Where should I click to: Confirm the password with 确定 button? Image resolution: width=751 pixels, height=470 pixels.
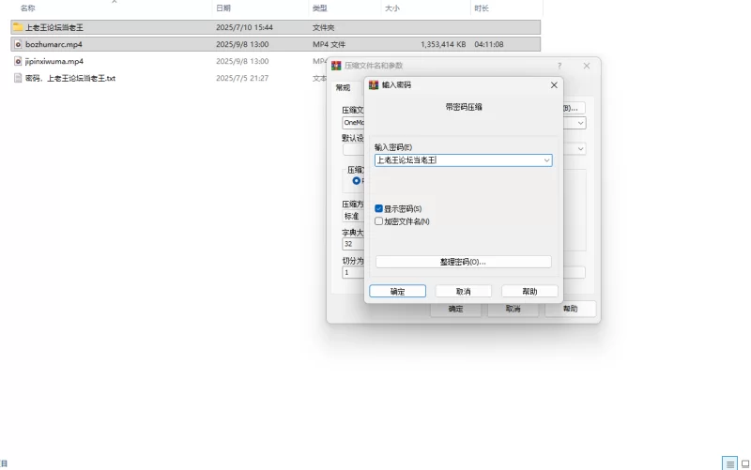[x=397, y=291]
